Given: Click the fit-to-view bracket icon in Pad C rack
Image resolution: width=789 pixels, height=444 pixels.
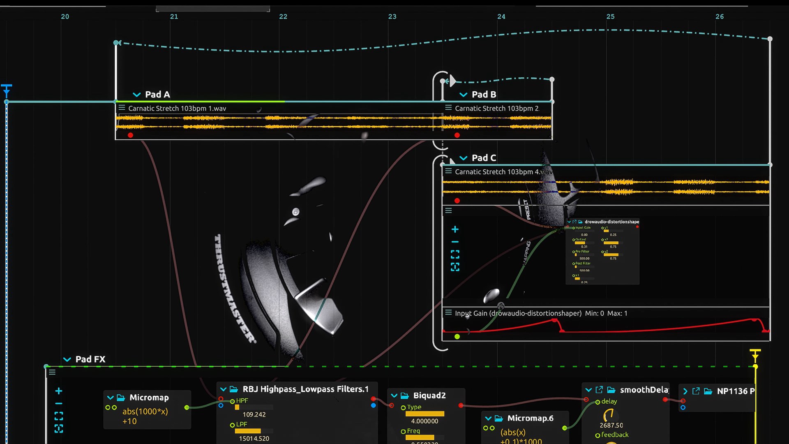Looking at the screenshot, I should [455, 254].
